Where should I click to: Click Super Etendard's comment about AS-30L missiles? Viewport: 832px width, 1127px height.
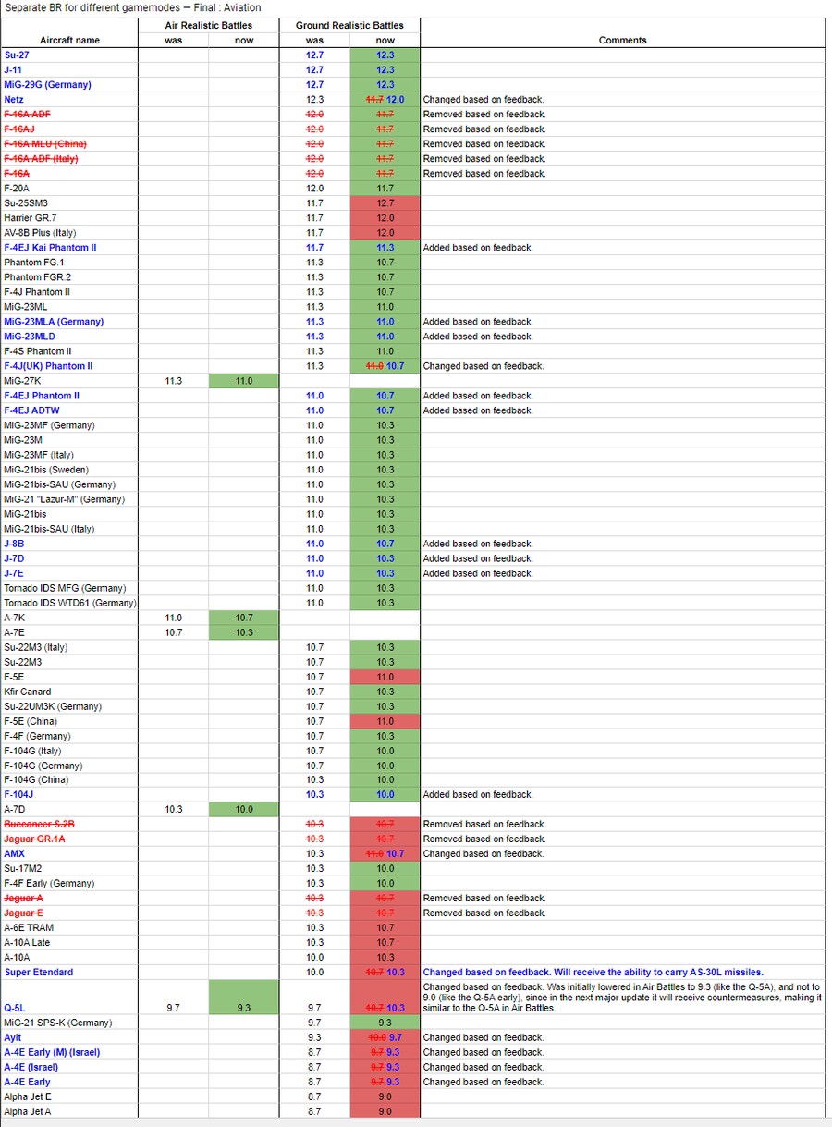point(622,973)
